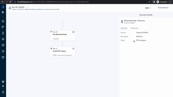
Task: Switch to Parameters tab
Action: click(134, 28)
